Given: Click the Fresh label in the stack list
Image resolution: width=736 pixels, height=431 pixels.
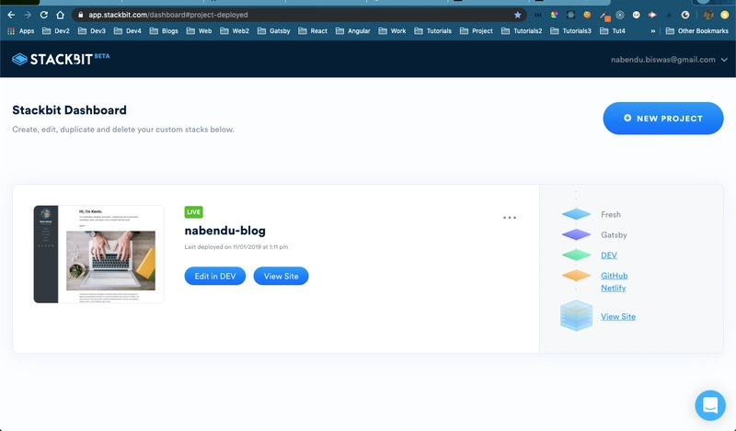Looking at the screenshot, I should coord(611,214).
